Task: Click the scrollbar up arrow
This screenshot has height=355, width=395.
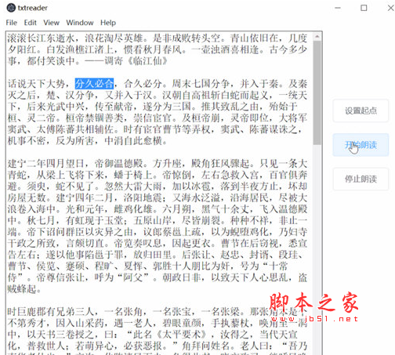Action: (x=317, y=36)
